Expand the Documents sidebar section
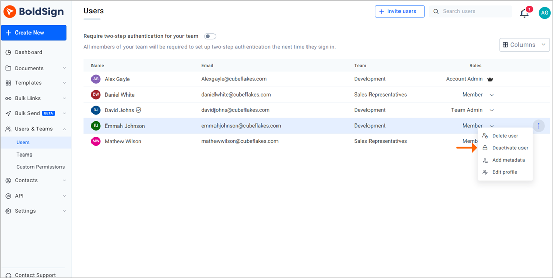 pos(64,68)
